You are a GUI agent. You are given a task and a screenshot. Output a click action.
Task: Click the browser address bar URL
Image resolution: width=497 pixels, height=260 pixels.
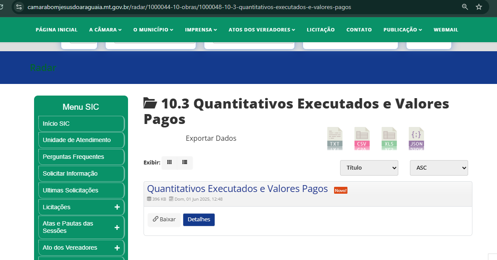(x=190, y=7)
